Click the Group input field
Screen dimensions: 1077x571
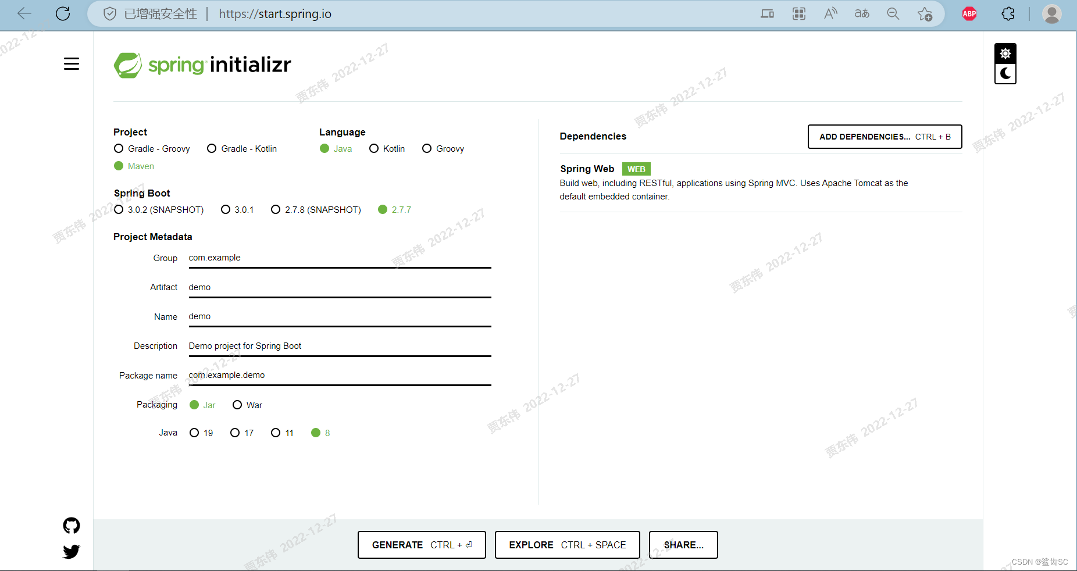click(x=340, y=258)
